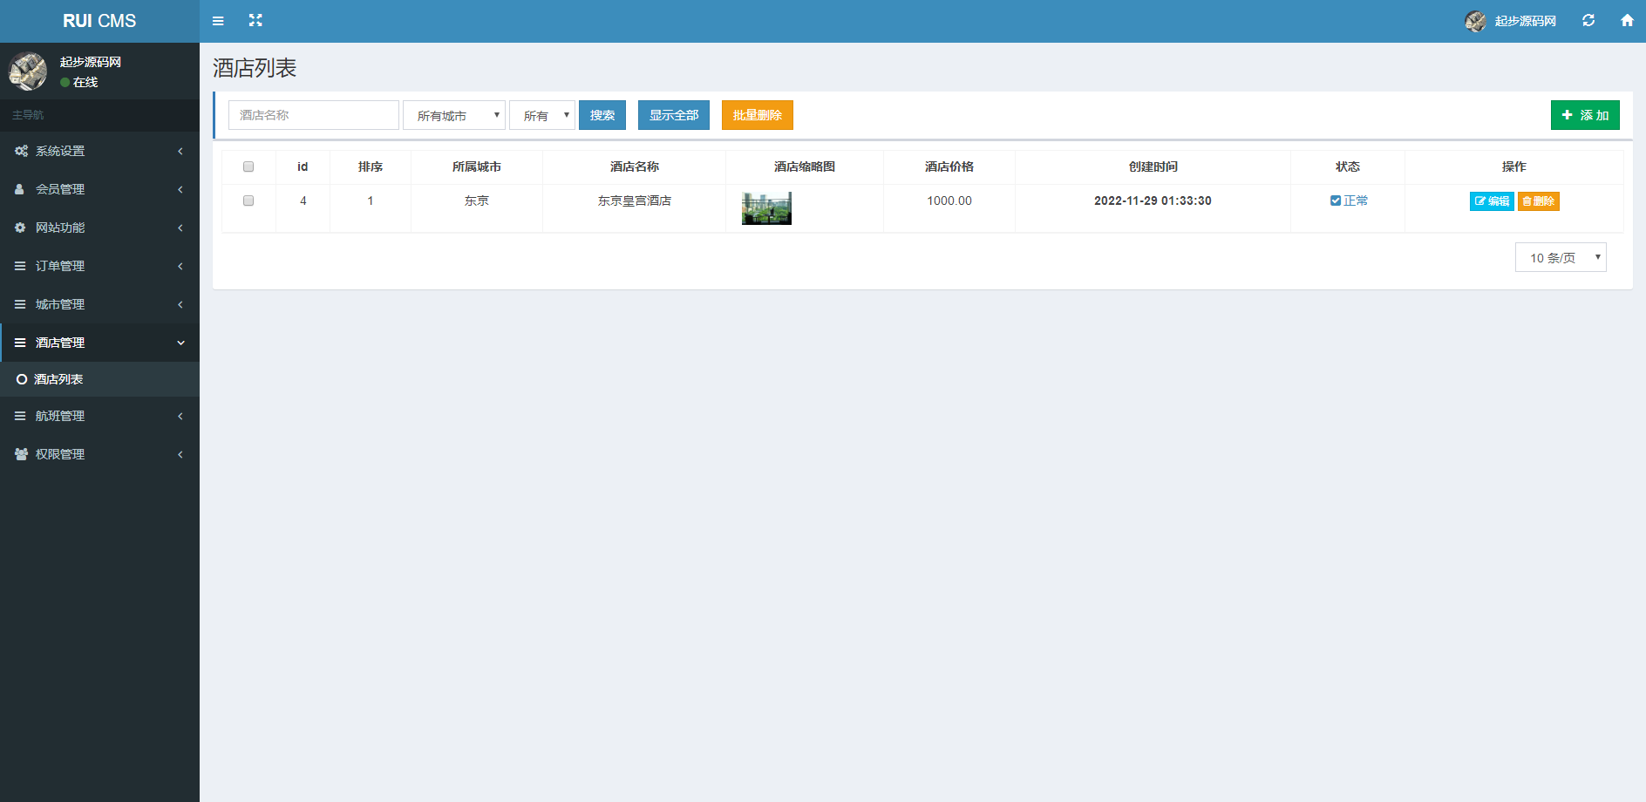This screenshot has height=802, width=1646.
Task: Go to home via house icon
Action: pyautogui.click(x=1627, y=21)
